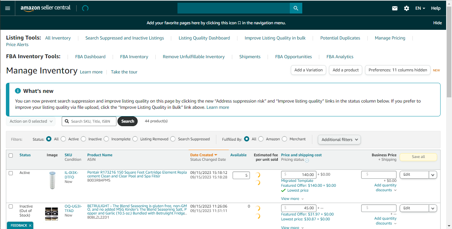Open Improve Listing Quality in bulk
The image size is (452, 229).
click(275, 38)
